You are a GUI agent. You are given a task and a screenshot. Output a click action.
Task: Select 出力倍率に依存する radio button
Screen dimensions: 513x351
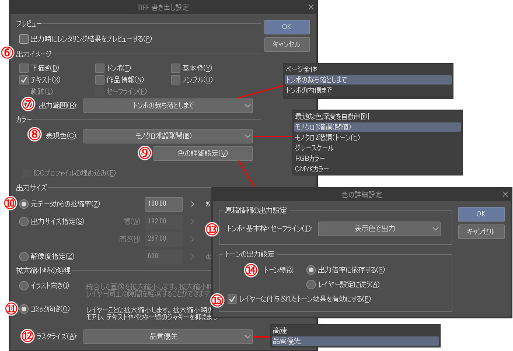[x=310, y=270]
